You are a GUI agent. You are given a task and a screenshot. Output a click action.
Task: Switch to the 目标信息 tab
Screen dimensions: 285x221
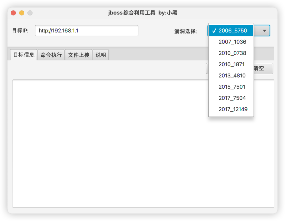click(24, 55)
